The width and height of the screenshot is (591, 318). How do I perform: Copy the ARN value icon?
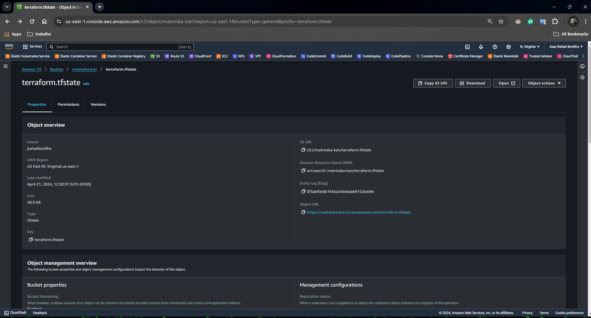(x=303, y=171)
